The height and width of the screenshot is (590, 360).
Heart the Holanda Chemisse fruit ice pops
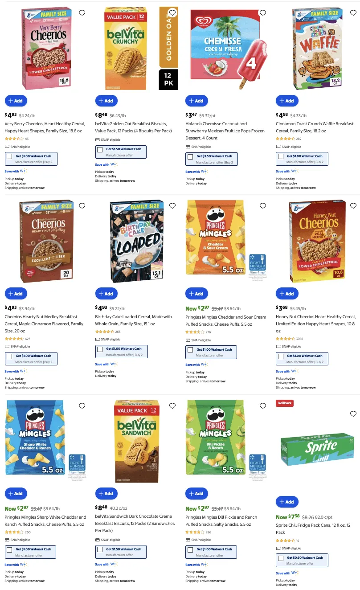[263, 13]
